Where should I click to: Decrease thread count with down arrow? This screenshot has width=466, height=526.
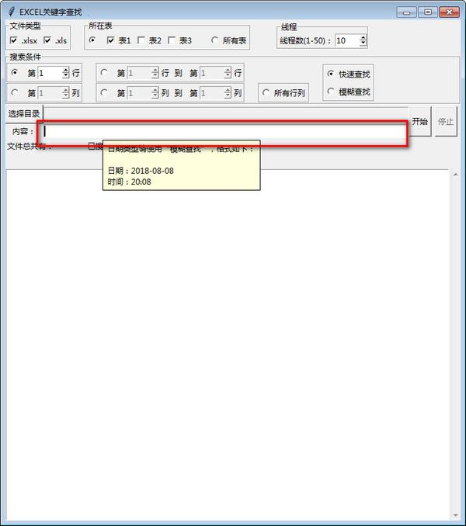point(363,43)
